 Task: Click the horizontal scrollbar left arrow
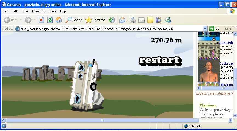(3, 120)
